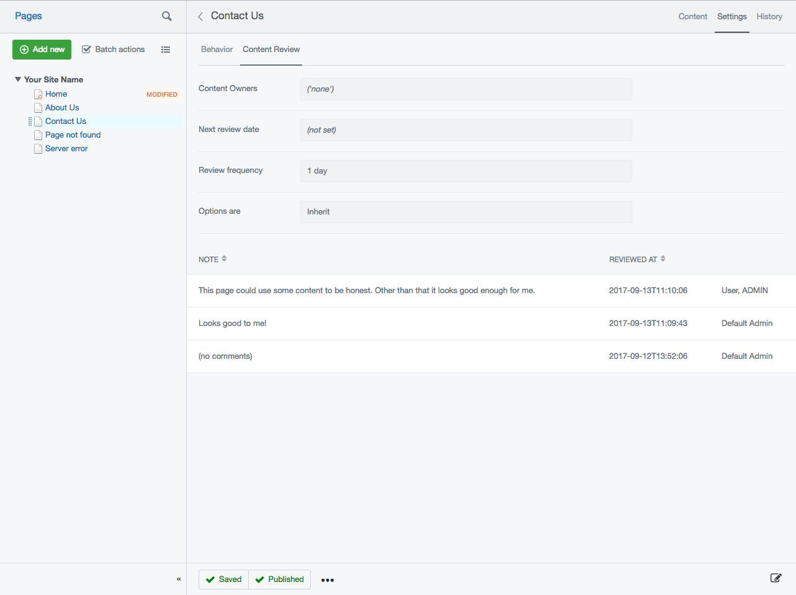Click the Batch actions checkmark icon

pyautogui.click(x=87, y=49)
